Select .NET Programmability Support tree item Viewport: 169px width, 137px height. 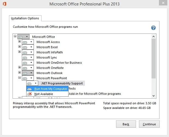click(62, 83)
